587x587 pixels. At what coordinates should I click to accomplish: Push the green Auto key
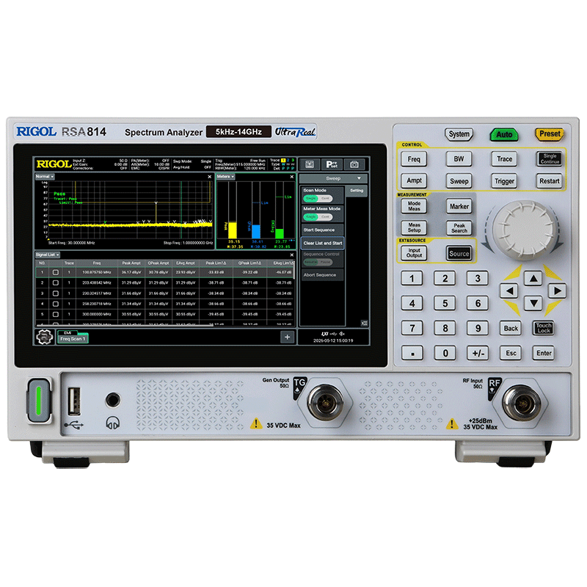[504, 134]
